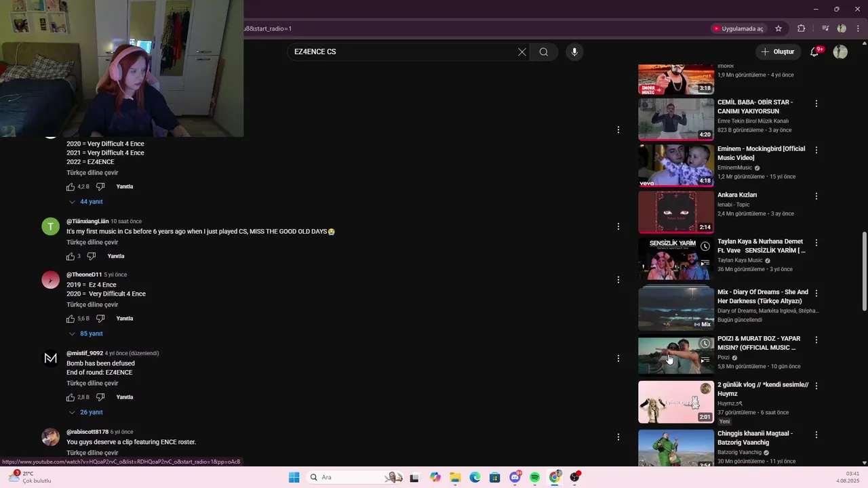
Task: Reply to @TheoneD11 via Yanıtla
Action: 125,319
